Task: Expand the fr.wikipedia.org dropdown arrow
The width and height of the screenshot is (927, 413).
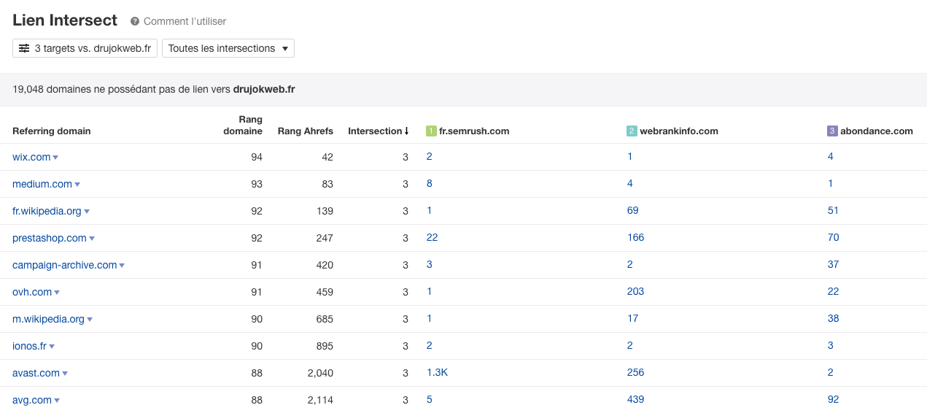Action: point(87,212)
